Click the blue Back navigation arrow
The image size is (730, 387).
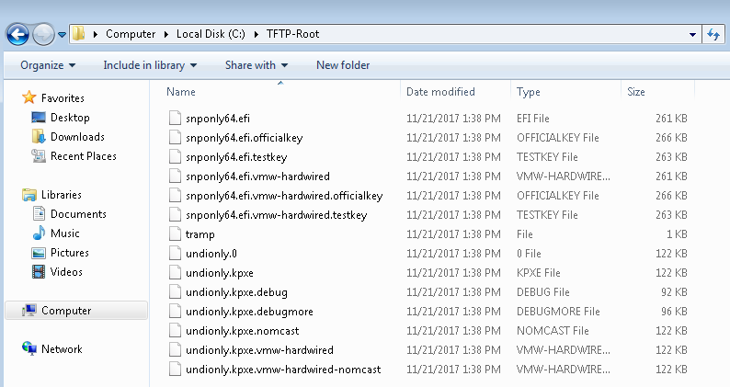point(17,34)
